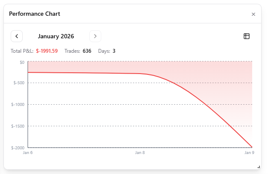Screen dimensions: 268x174
Task: Click the red $-1991.59 P&L value
Action: pos(47,51)
